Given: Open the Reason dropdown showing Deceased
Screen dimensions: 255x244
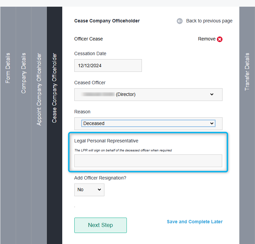Looking at the screenshot, I should coord(148,123).
